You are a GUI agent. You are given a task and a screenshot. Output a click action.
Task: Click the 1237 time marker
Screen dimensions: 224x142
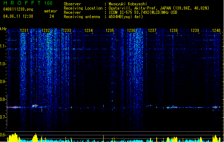152,31
